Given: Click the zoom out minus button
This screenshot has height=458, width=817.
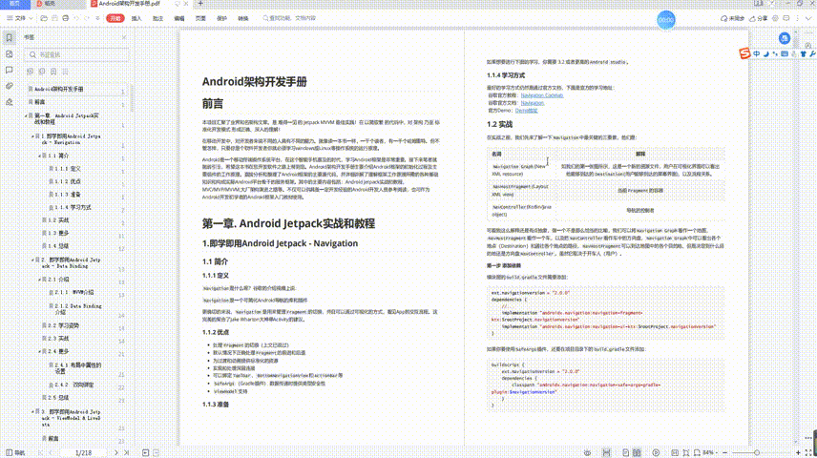Looking at the screenshot, I should [724, 453].
